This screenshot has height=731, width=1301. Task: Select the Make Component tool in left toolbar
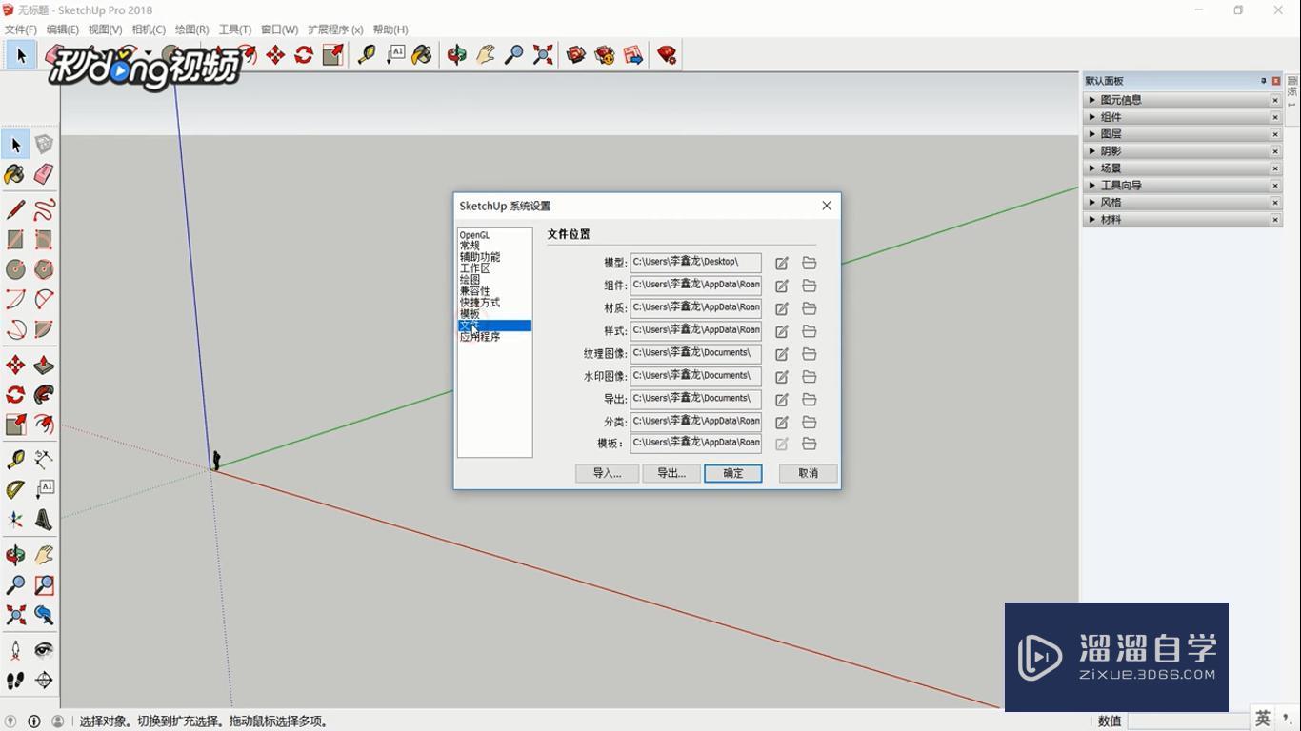[44, 145]
